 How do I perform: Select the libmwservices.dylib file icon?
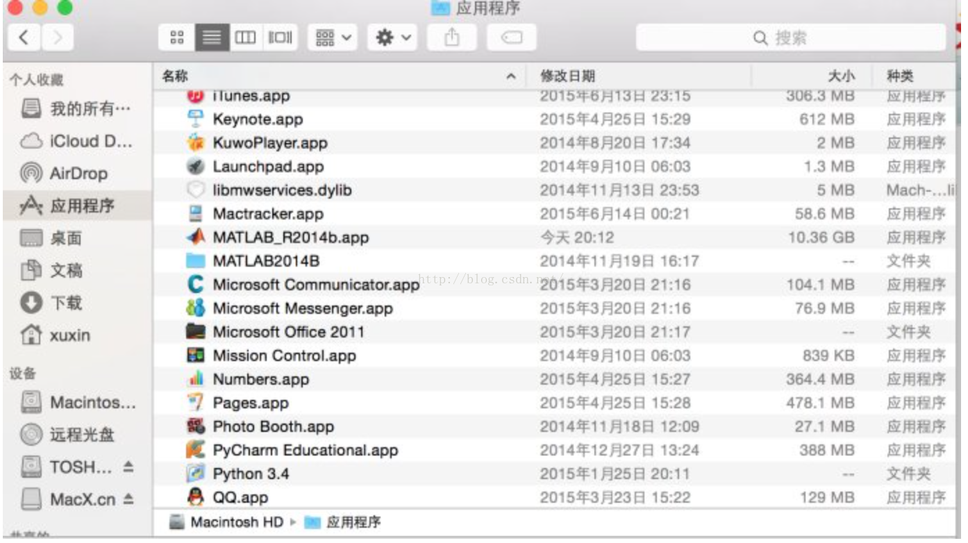click(x=196, y=190)
